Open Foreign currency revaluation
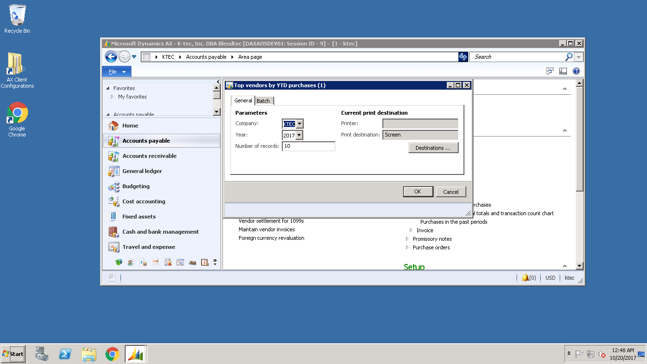 (271, 238)
